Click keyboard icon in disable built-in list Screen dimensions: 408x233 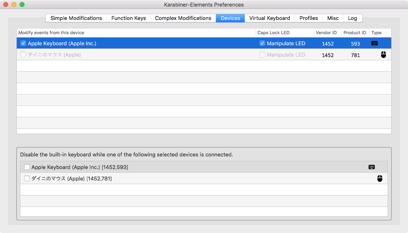(x=372, y=167)
